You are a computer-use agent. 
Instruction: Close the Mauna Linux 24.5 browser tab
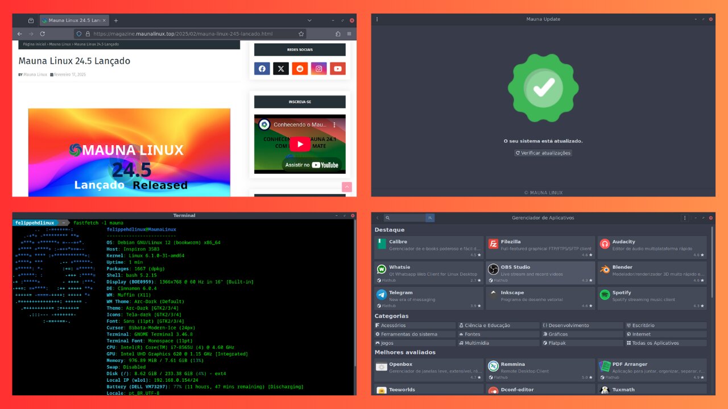pos(105,20)
